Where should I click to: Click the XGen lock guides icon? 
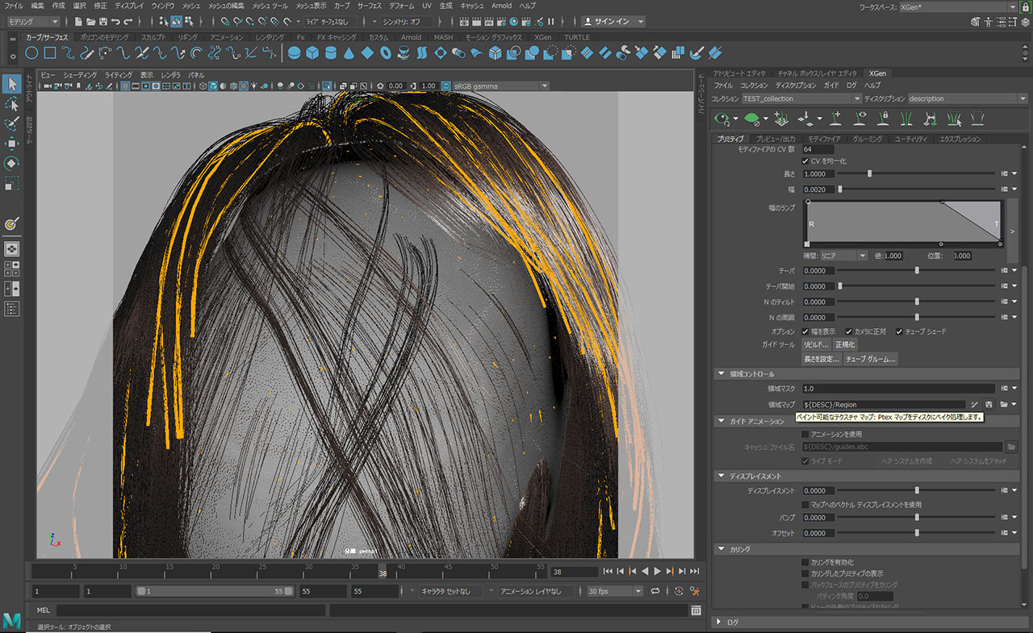pos(884,119)
